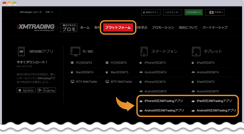Go to ホーム in navigation bar

pyautogui.click(x=85, y=28)
